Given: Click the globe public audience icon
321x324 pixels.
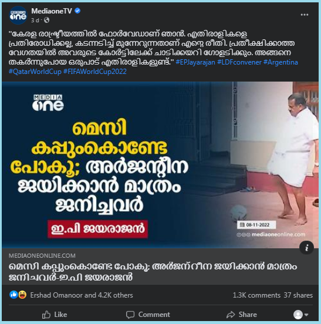Looking at the screenshot, I should tap(47, 20).
